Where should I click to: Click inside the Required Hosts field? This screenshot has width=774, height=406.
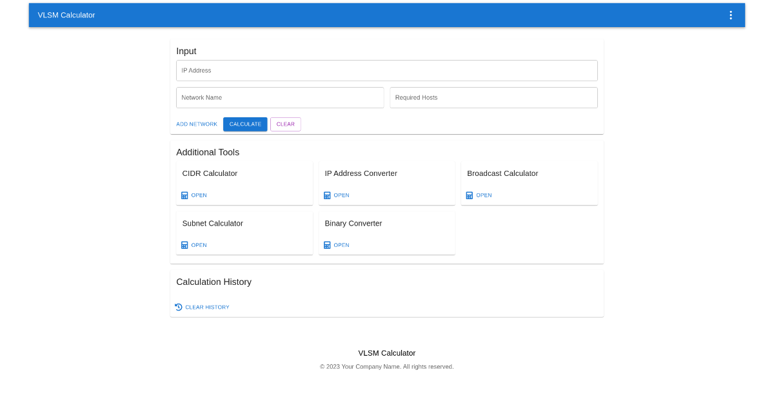[493, 97]
